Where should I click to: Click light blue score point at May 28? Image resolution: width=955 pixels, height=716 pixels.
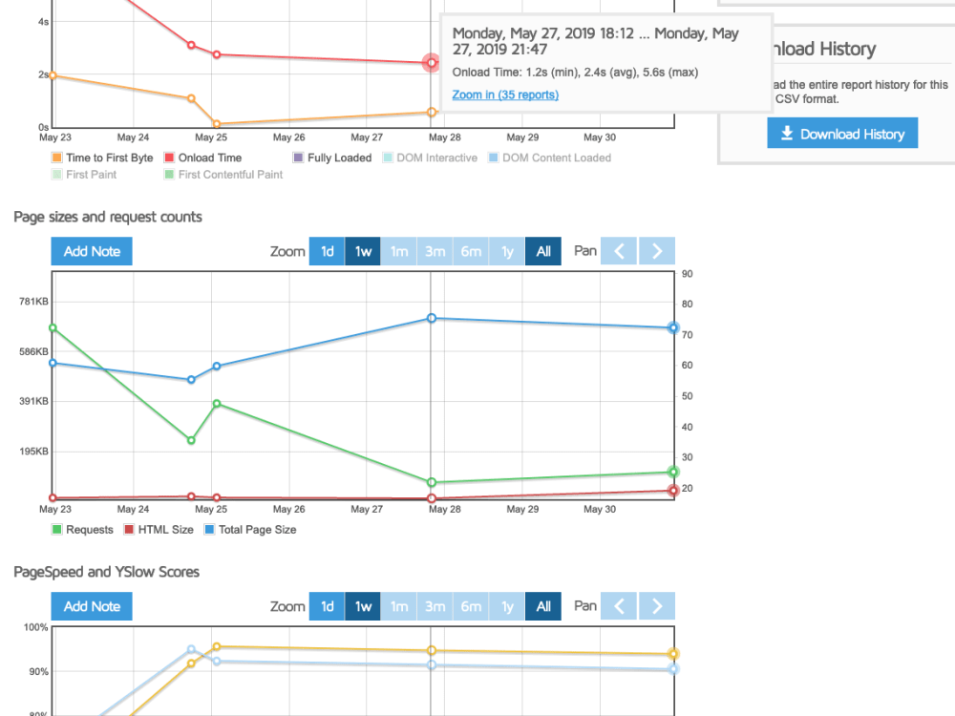[432, 664]
